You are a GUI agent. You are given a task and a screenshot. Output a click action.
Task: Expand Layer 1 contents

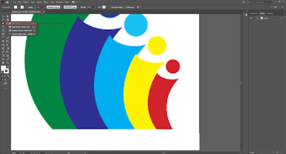[x=258, y=18]
